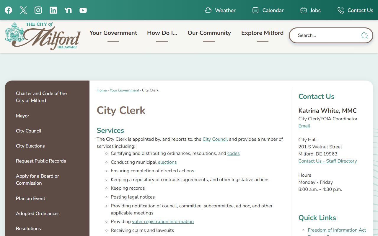Open the Our Community menu
This screenshot has width=378, height=236.
(x=209, y=33)
